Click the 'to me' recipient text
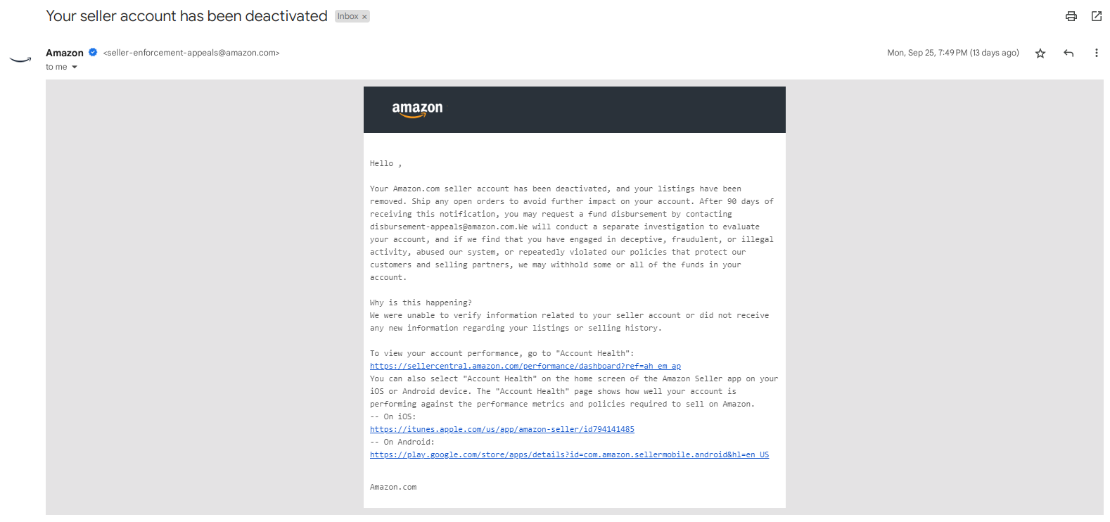This screenshot has height=522, width=1110. pyautogui.click(x=56, y=67)
